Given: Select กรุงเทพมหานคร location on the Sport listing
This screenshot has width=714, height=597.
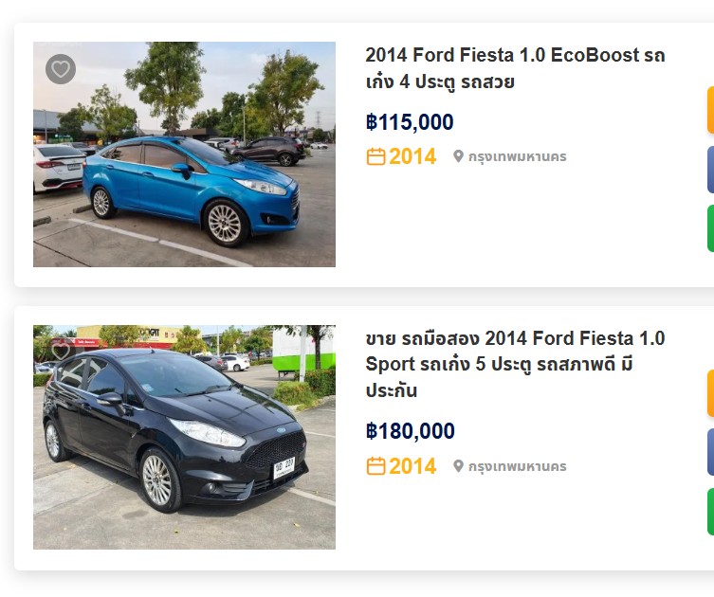Looking at the screenshot, I should (x=517, y=466).
